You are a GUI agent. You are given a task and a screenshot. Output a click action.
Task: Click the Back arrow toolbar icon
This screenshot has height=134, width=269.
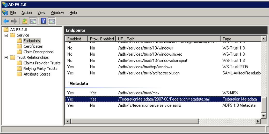coord(6,21)
